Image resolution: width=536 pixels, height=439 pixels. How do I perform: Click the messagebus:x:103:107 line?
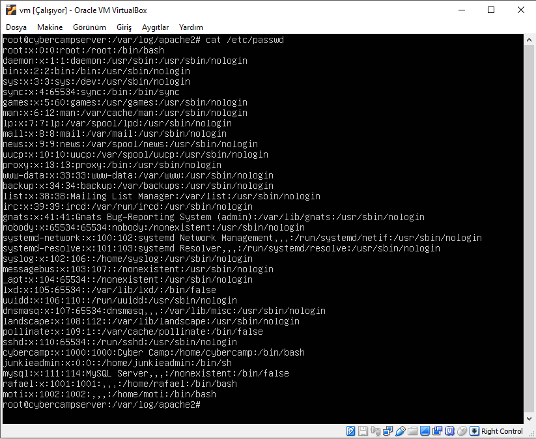pos(138,270)
